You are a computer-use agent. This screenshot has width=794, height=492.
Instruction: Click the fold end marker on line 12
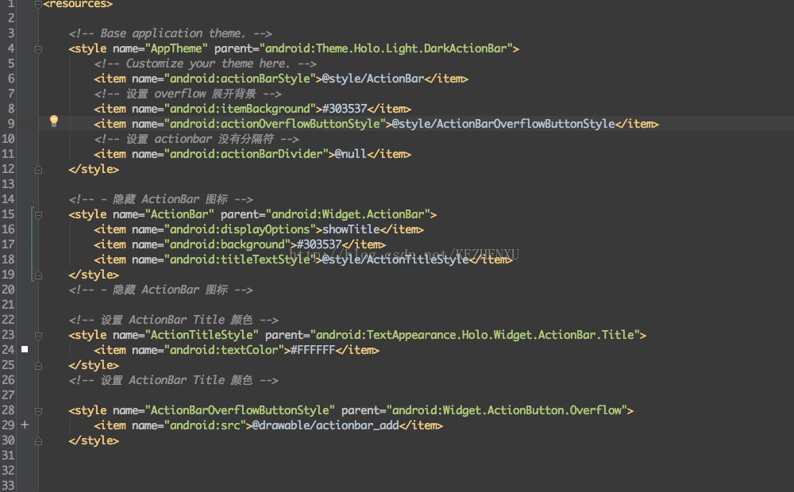[x=38, y=170]
